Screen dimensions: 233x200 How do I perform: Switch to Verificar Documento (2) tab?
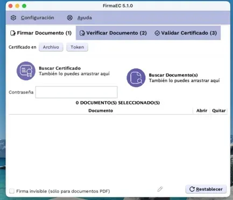click(x=113, y=33)
